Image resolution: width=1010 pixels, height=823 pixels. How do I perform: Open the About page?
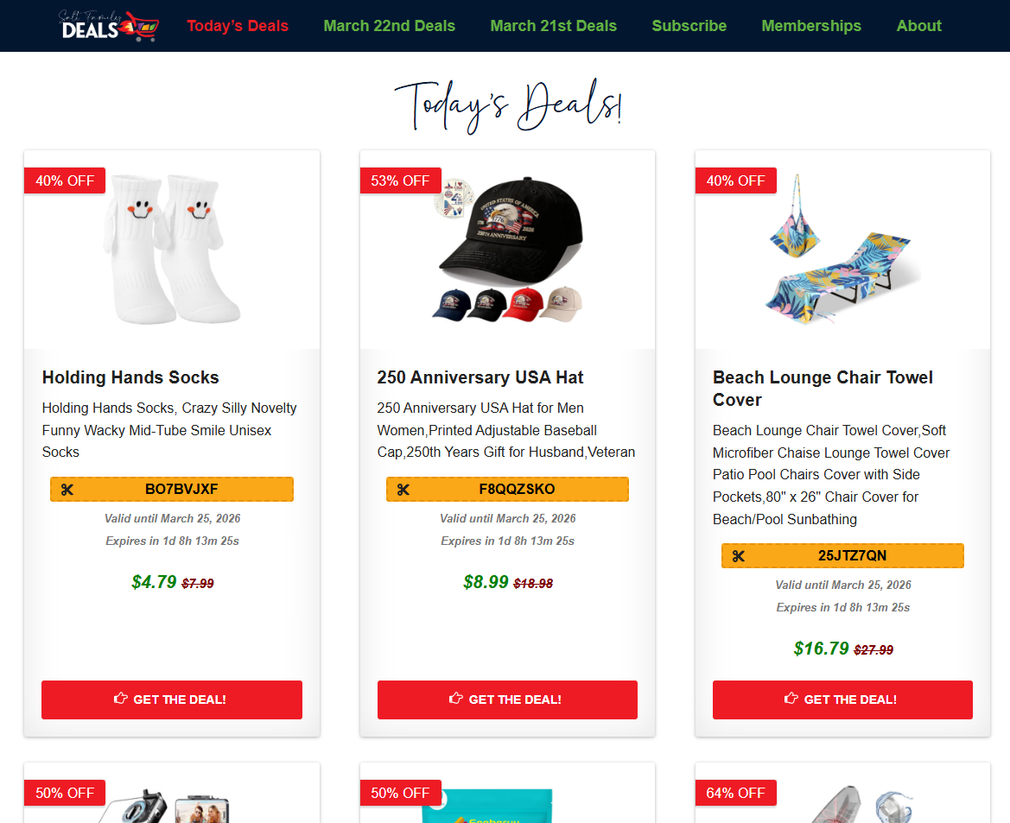coord(918,26)
